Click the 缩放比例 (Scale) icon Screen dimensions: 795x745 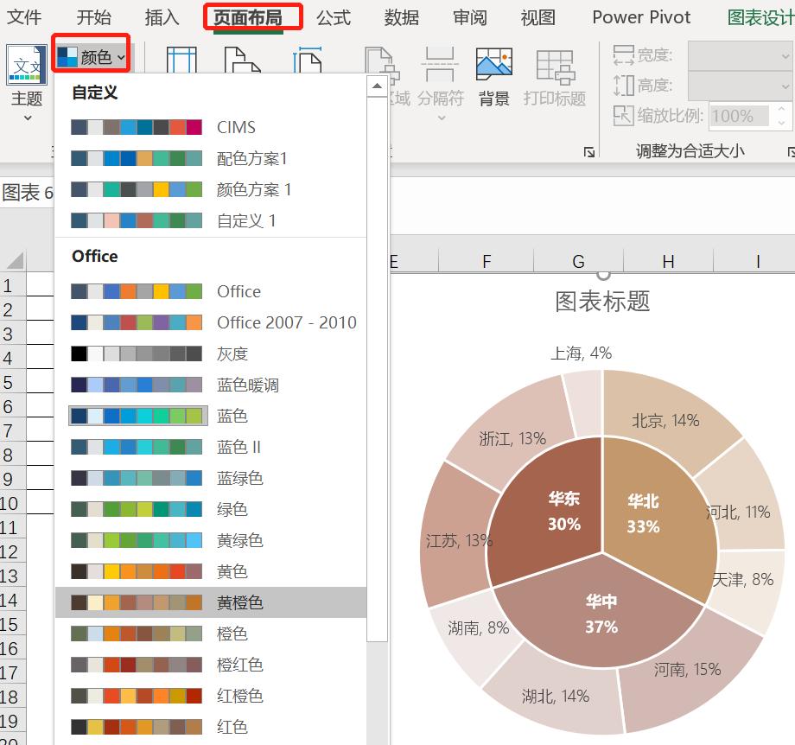point(624,115)
